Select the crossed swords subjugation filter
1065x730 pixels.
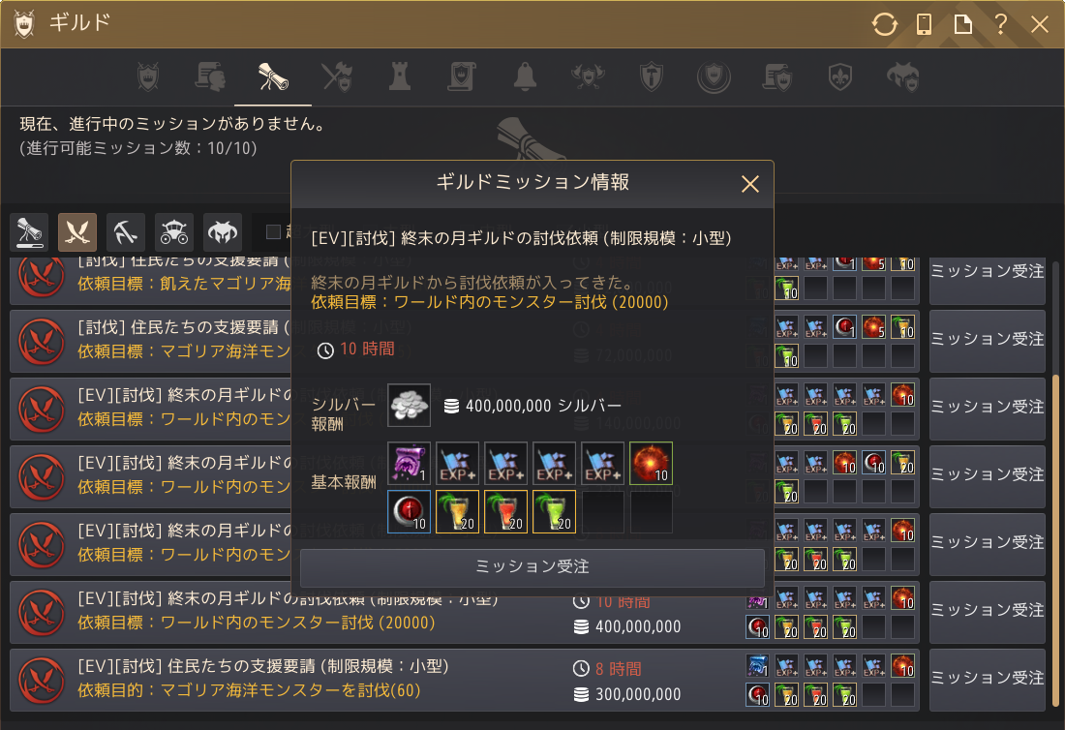point(77,233)
